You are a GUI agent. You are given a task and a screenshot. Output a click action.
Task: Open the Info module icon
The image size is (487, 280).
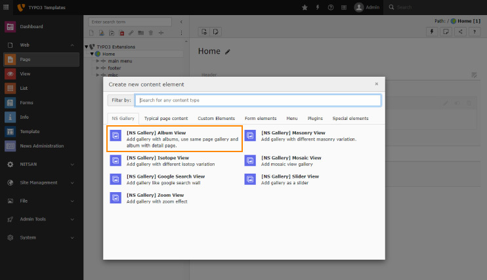[10, 117]
